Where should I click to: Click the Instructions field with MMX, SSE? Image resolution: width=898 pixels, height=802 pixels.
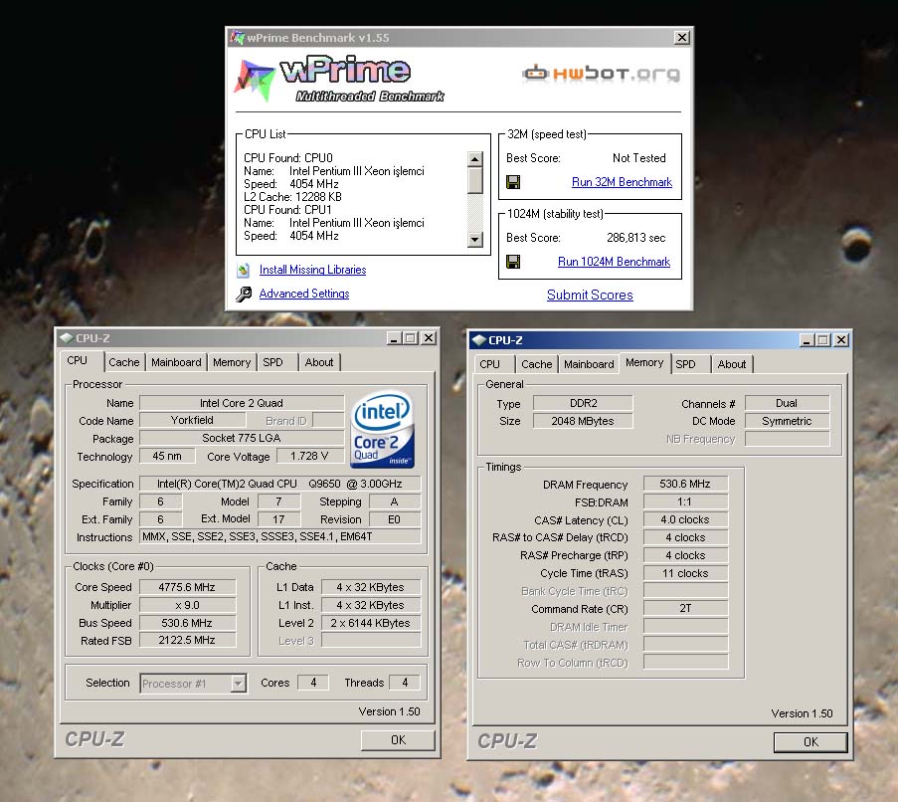pos(280,536)
